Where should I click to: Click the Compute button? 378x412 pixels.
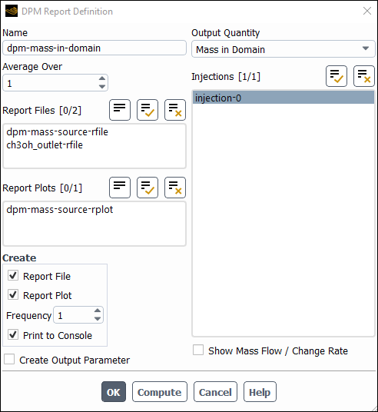[160, 392]
